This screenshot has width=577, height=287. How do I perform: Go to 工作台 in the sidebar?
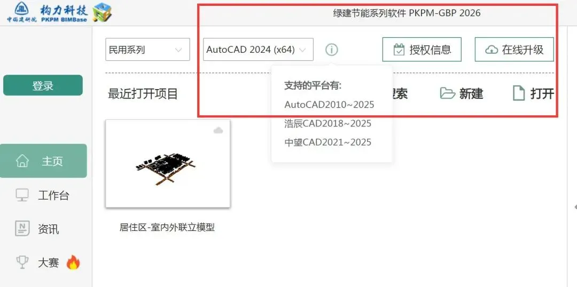43,195
